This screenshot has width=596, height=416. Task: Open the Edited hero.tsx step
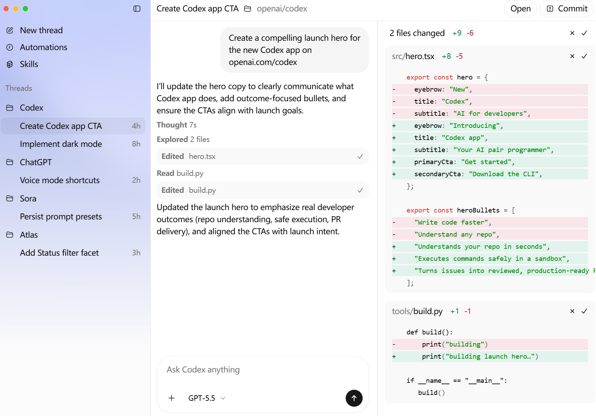pos(262,157)
